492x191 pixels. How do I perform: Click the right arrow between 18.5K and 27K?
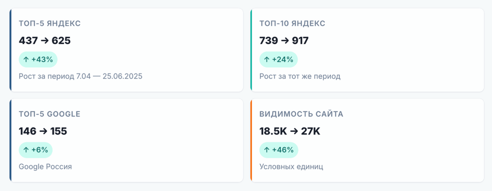coord(294,131)
